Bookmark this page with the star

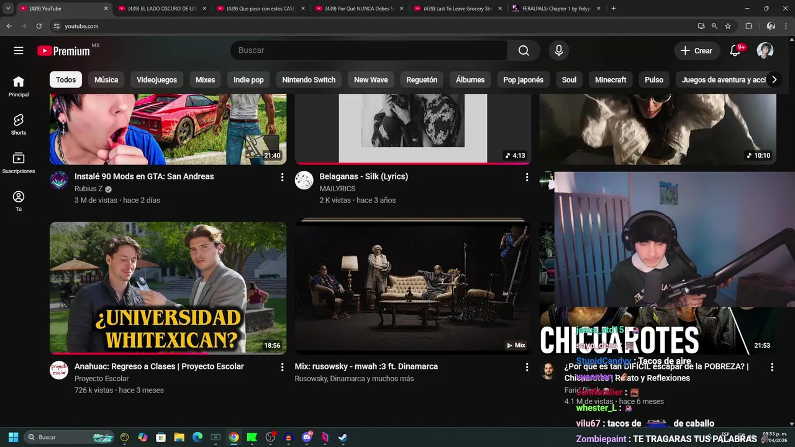click(x=728, y=26)
